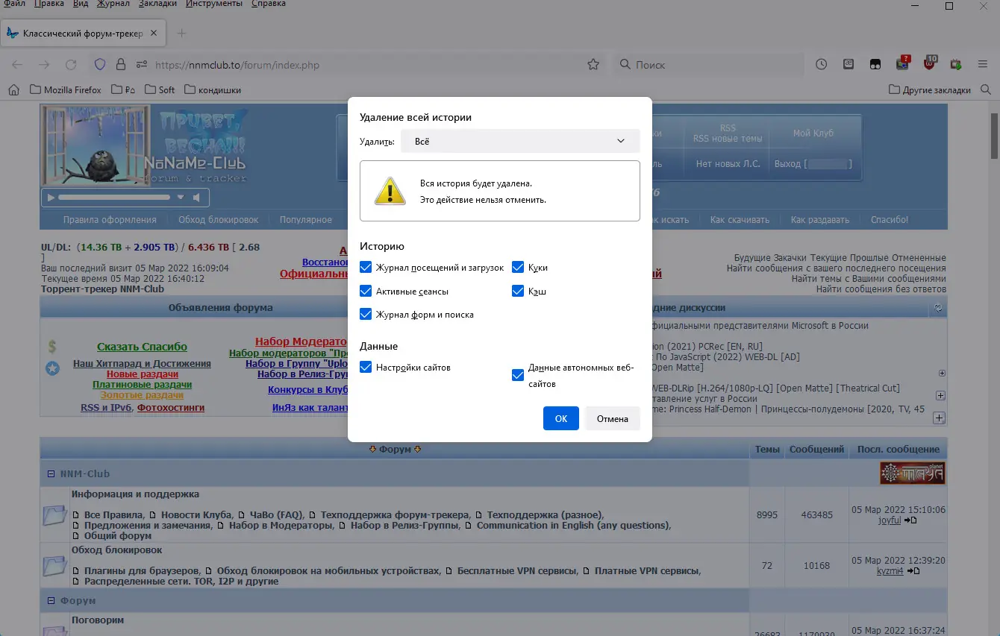Click the magnifier icon beside Другие закладки
1000x636 pixels.
pos(987,89)
